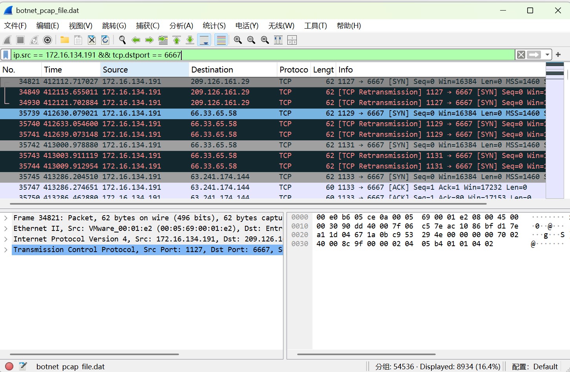Open the 捕获(C) menu
Viewport: 570px width, 372px height.
148,26
